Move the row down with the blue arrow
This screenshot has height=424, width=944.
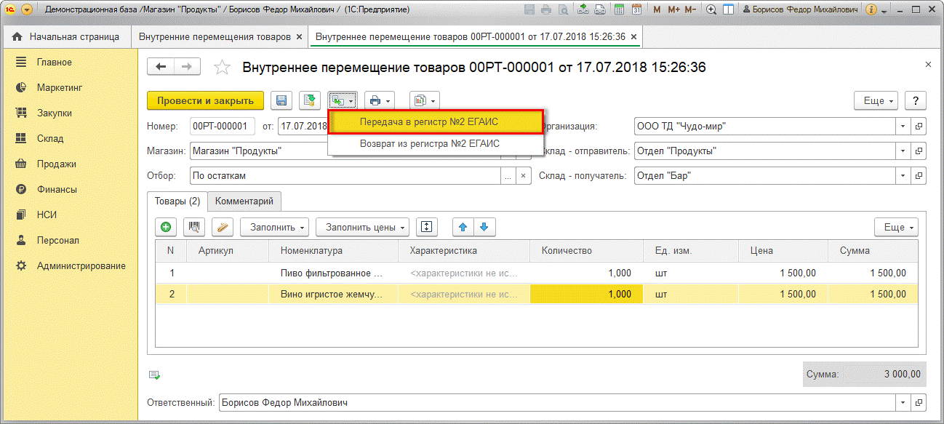[484, 227]
